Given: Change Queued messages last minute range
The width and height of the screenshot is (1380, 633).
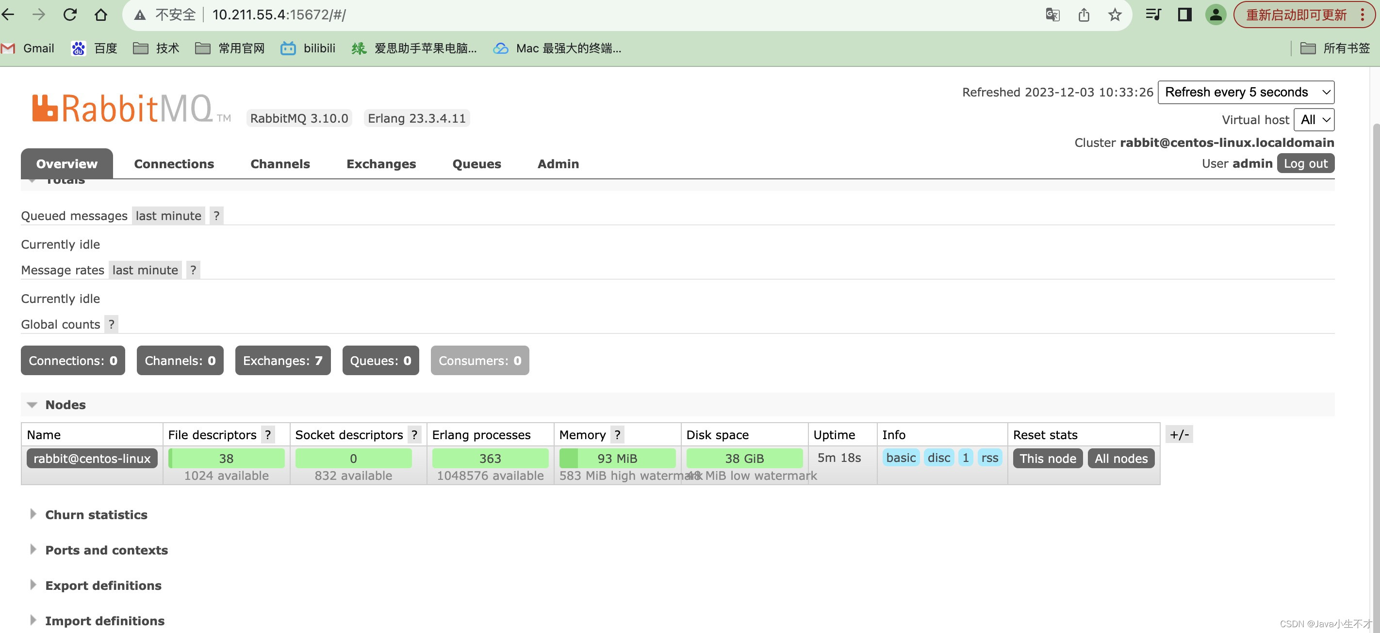Looking at the screenshot, I should coord(169,216).
